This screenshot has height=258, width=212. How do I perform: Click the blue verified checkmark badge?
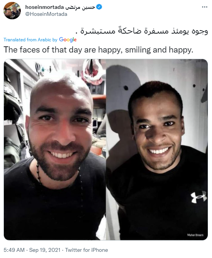[99, 7]
